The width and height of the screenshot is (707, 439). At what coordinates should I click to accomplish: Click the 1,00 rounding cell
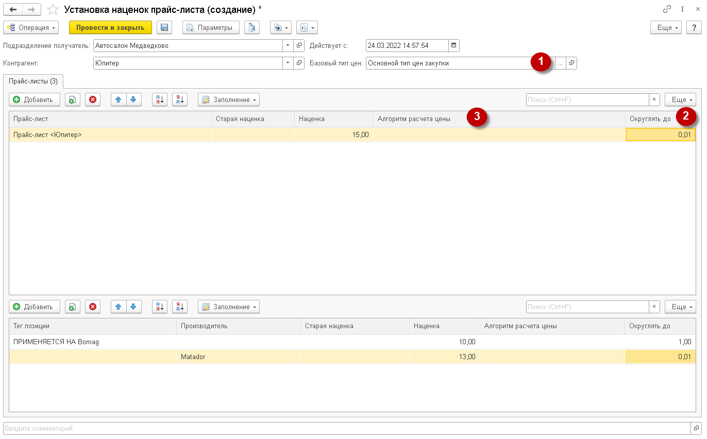(x=661, y=342)
